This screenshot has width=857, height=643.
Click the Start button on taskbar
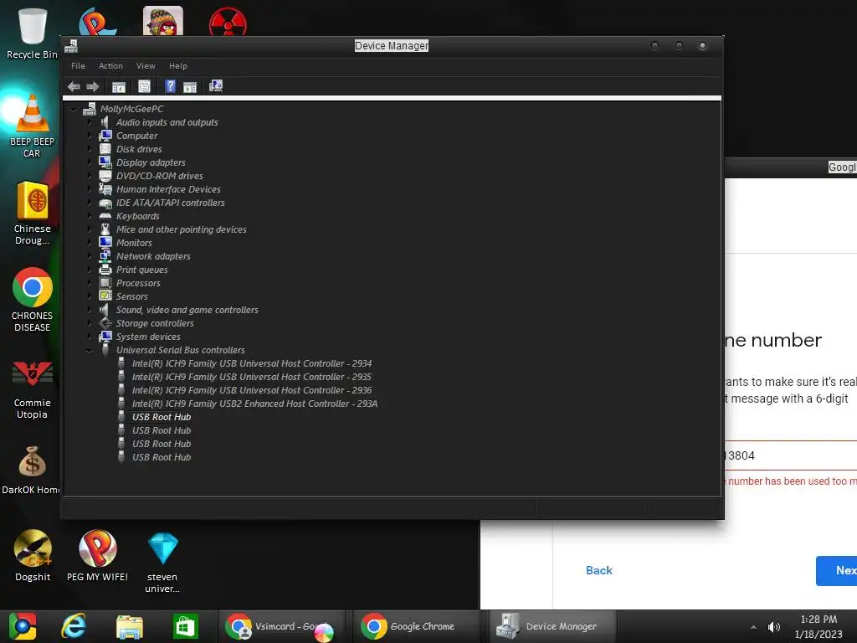(23, 626)
